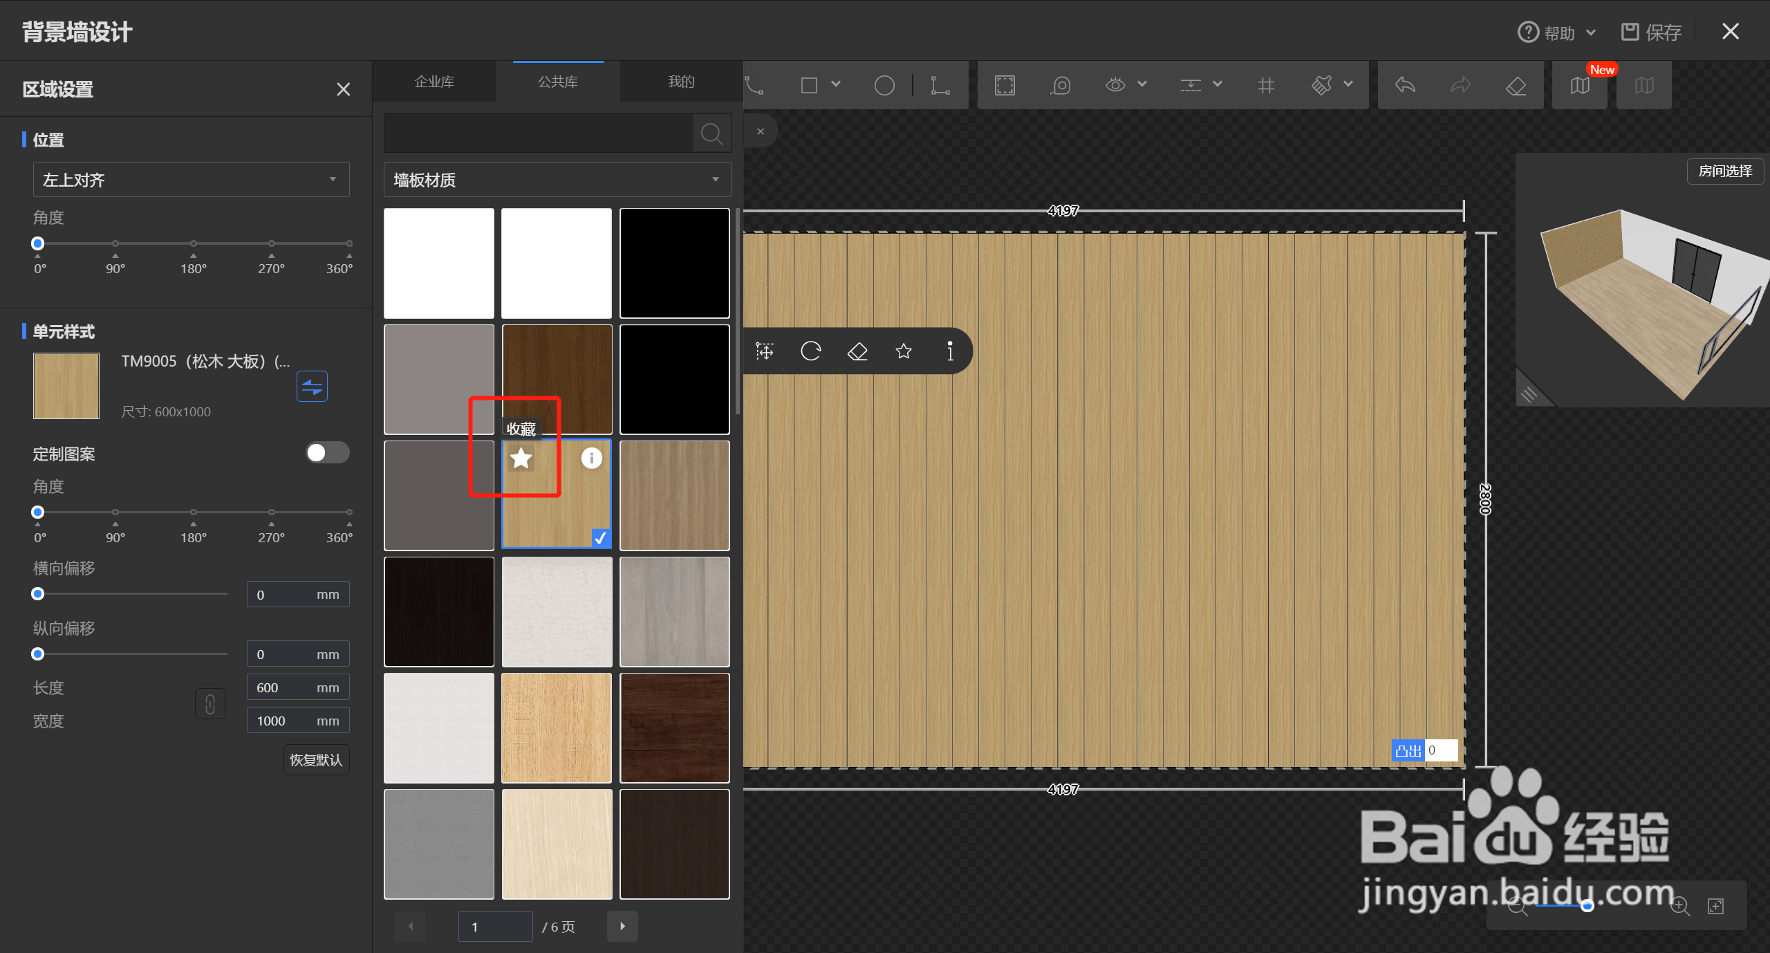Open the 左上对齐 position dropdown
Screen dimensions: 1770x953
point(191,180)
